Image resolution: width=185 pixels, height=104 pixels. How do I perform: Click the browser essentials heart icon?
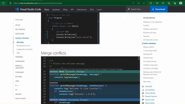(175, 3)
